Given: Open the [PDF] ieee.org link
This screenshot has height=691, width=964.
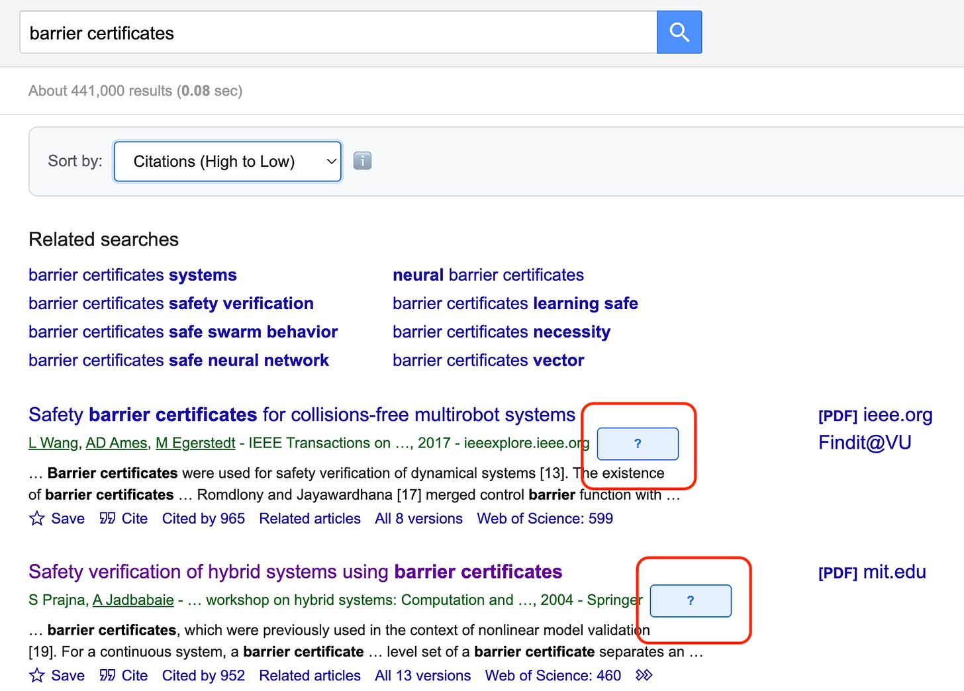Looking at the screenshot, I should coord(875,415).
